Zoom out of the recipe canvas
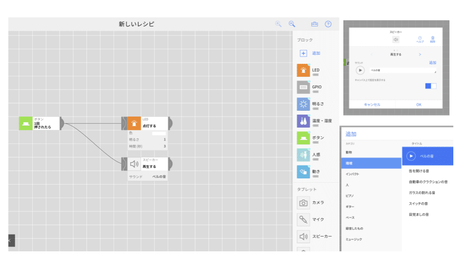461x259 pixels. click(291, 24)
